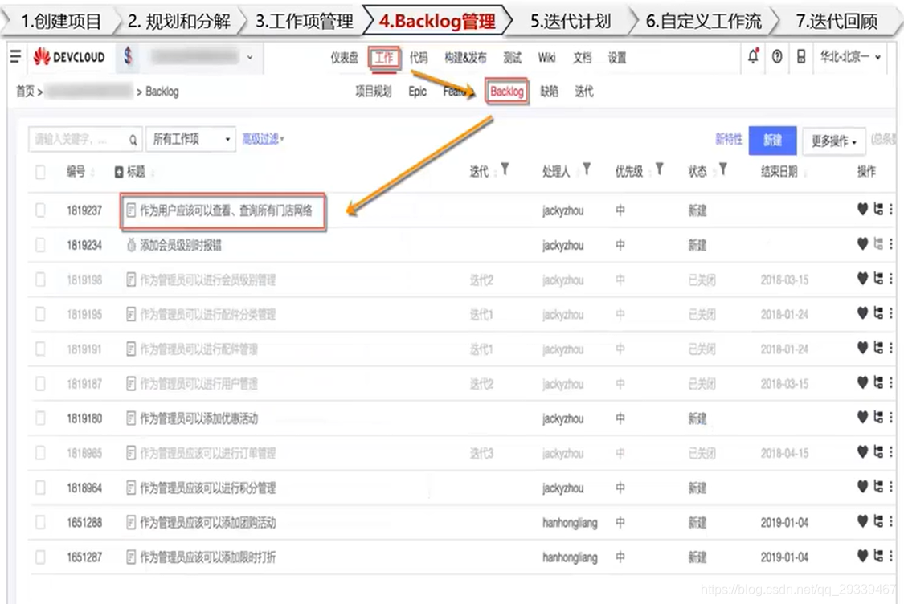Open the 所有工作项 dropdown
The width and height of the screenshot is (904, 604).
click(190, 139)
